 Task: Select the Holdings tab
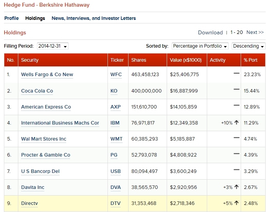click(x=35, y=18)
